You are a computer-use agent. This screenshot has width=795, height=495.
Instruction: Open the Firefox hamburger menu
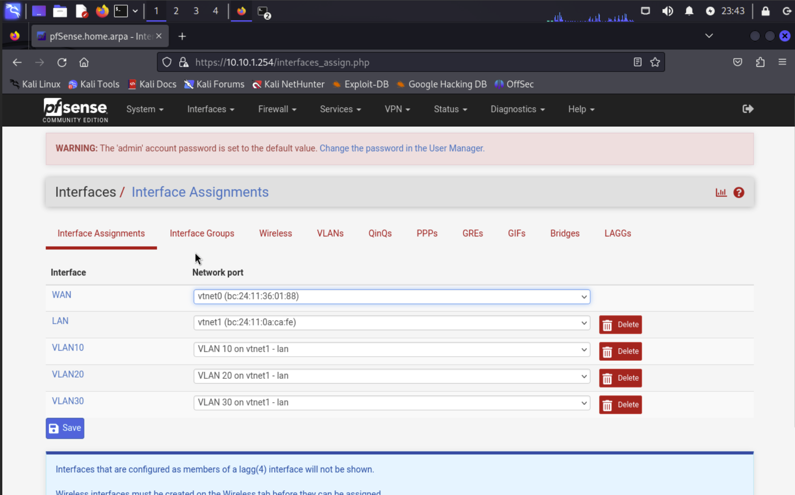pos(782,62)
